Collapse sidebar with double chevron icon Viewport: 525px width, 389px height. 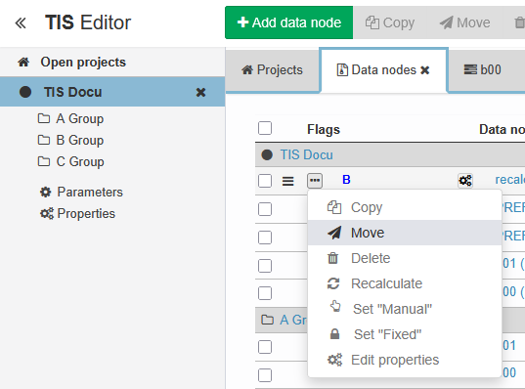21,23
